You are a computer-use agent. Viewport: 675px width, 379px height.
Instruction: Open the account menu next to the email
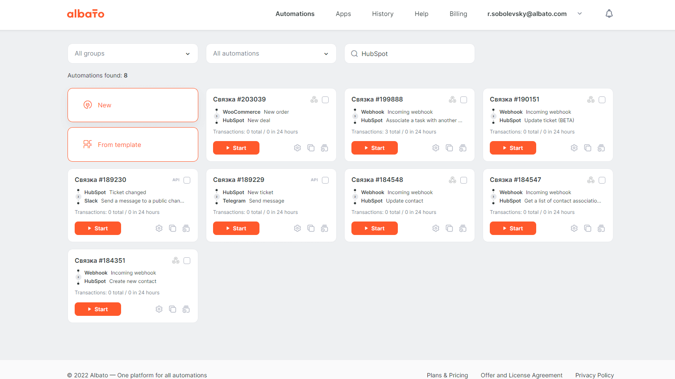580,13
